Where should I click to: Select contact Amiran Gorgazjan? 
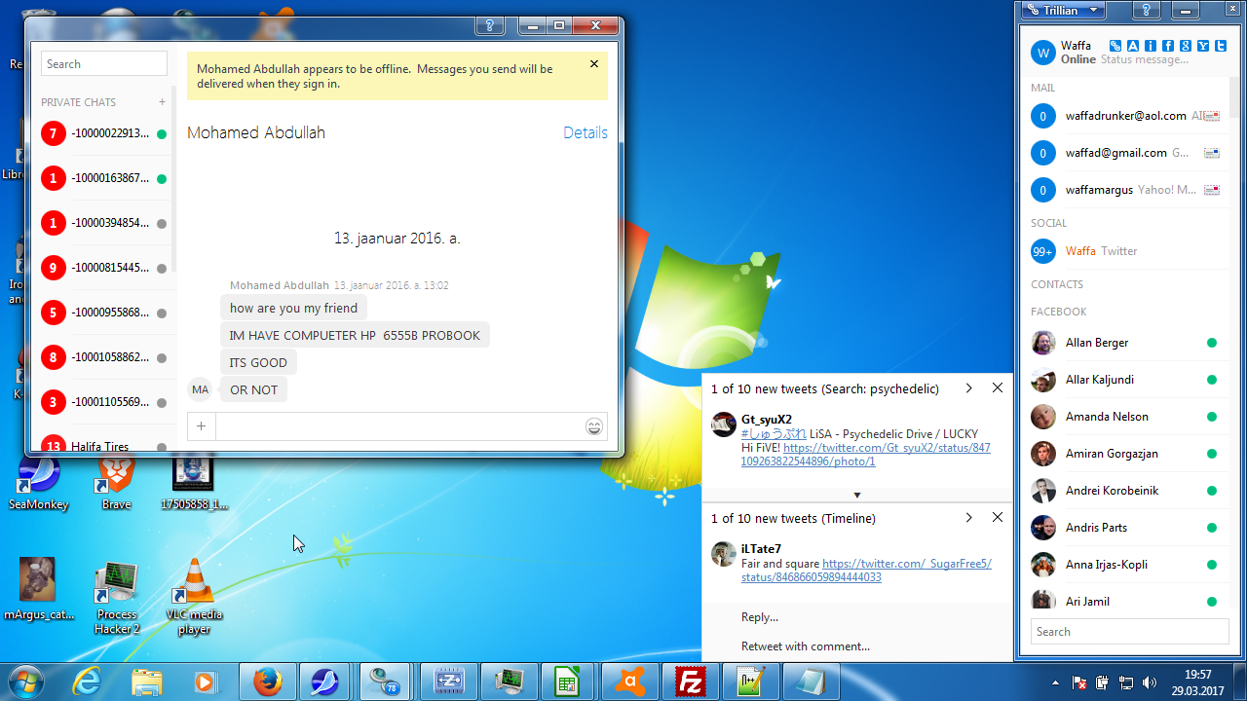(x=1126, y=454)
